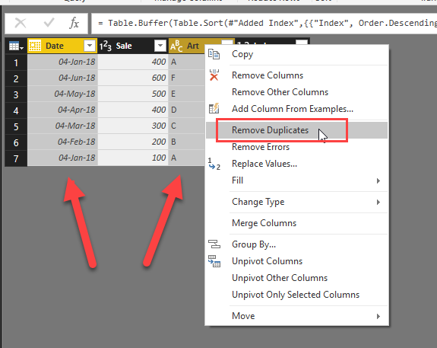The width and height of the screenshot is (437, 348).
Task: Click the Unpivot Columns icon
Action: coord(214,261)
